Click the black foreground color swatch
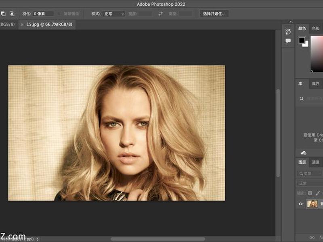This screenshot has height=242, width=323. 302,40
